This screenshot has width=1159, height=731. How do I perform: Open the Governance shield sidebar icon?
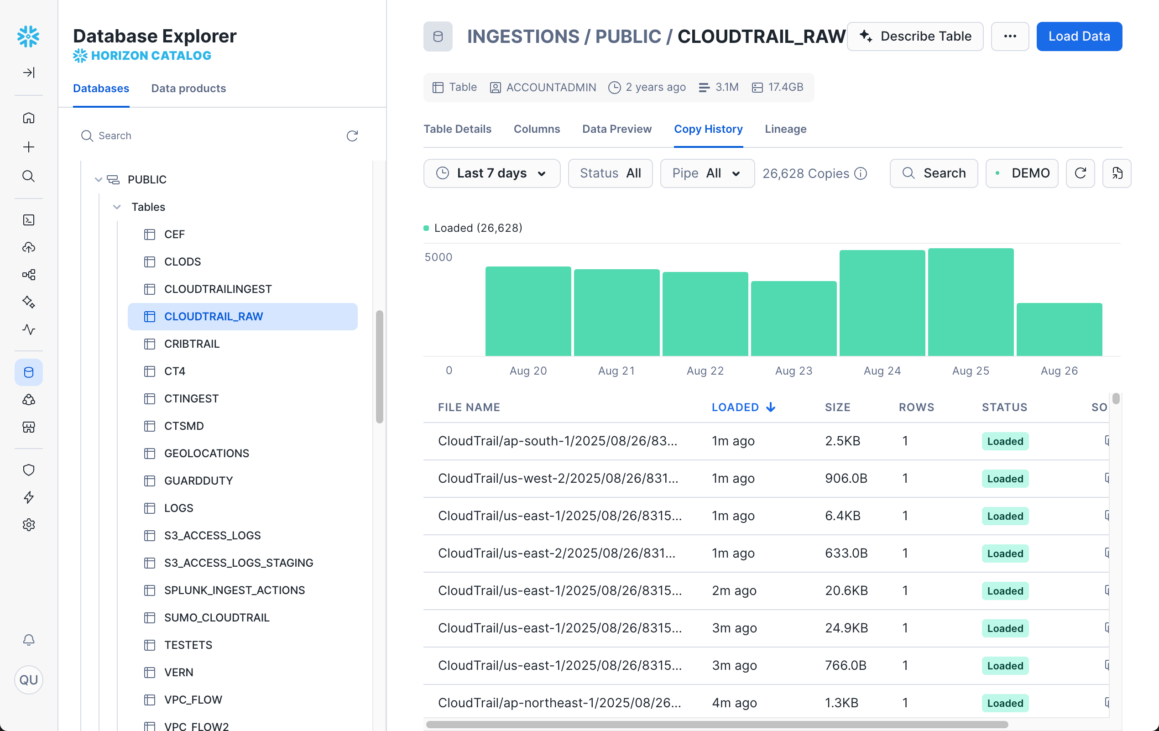coord(28,470)
